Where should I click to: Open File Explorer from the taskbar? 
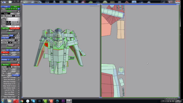pos(10,101)
